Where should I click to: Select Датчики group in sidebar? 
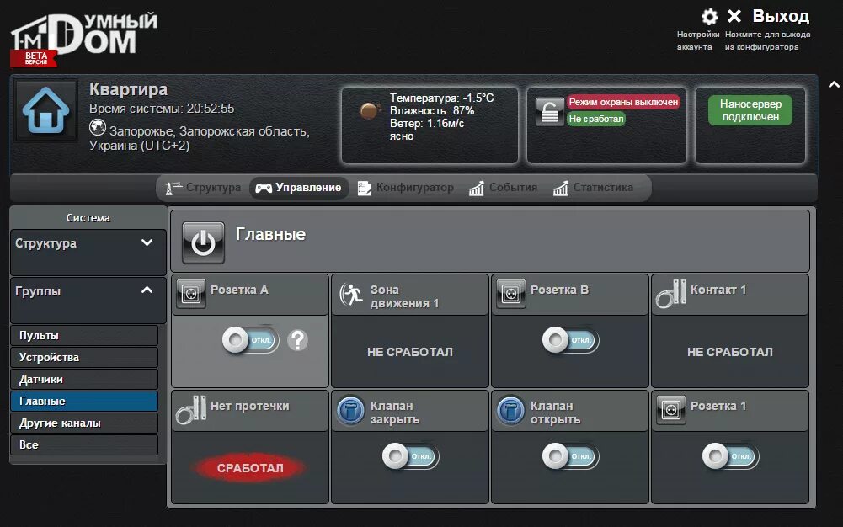[x=84, y=380]
